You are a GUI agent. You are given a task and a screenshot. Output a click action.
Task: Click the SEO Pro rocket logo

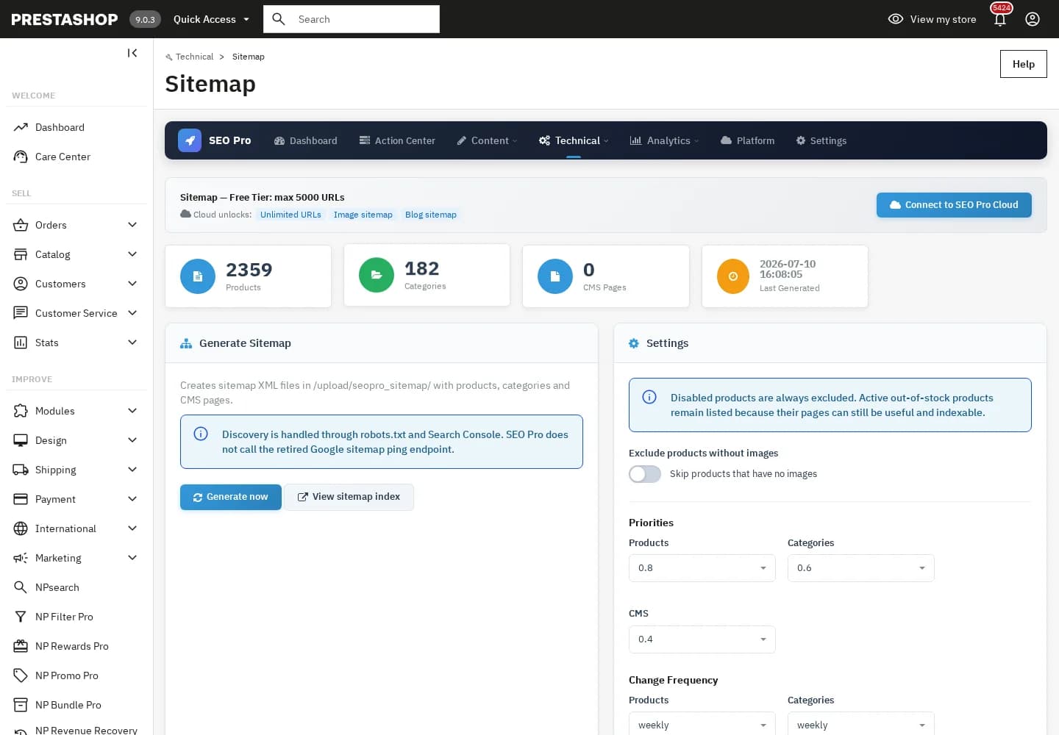click(x=190, y=140)
